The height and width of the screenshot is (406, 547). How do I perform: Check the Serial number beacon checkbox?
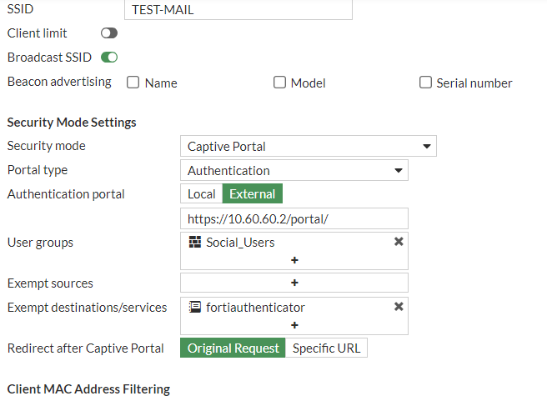[x=425, y=83]
